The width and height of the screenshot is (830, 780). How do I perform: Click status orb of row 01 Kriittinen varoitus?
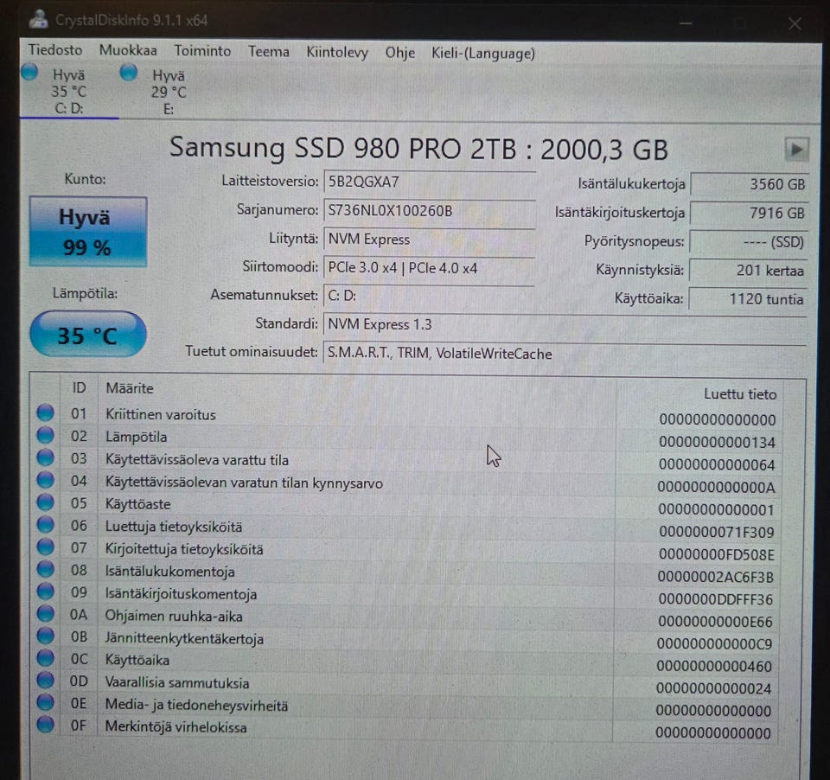(46, 412)
